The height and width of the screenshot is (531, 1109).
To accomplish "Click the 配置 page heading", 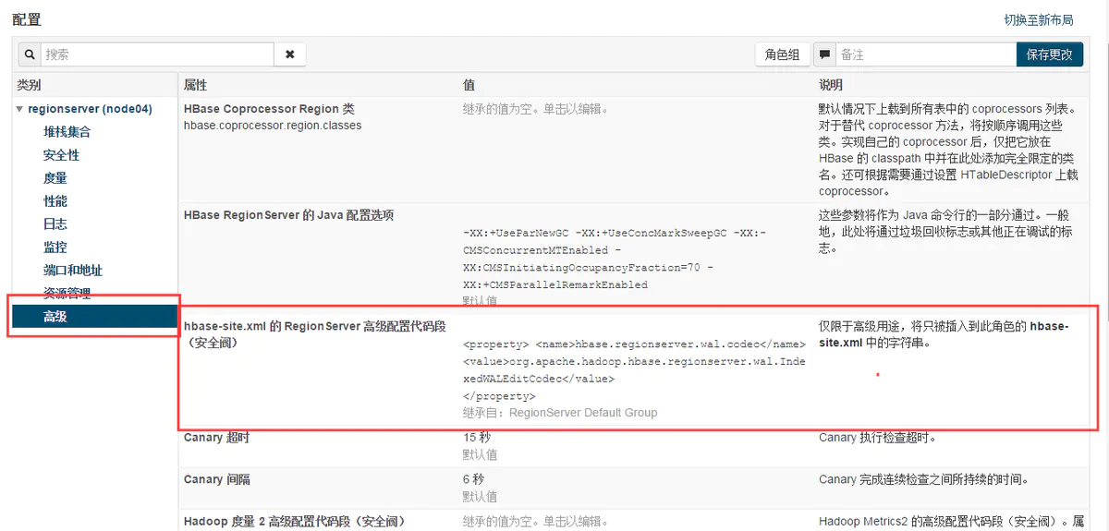I will 27,19.
